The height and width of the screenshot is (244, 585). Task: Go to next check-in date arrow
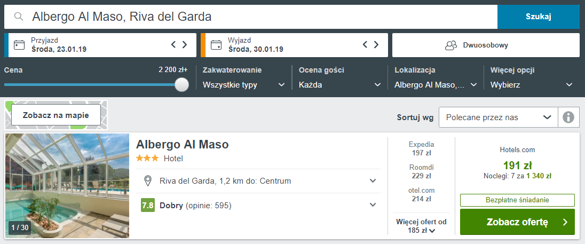point(185,45)
